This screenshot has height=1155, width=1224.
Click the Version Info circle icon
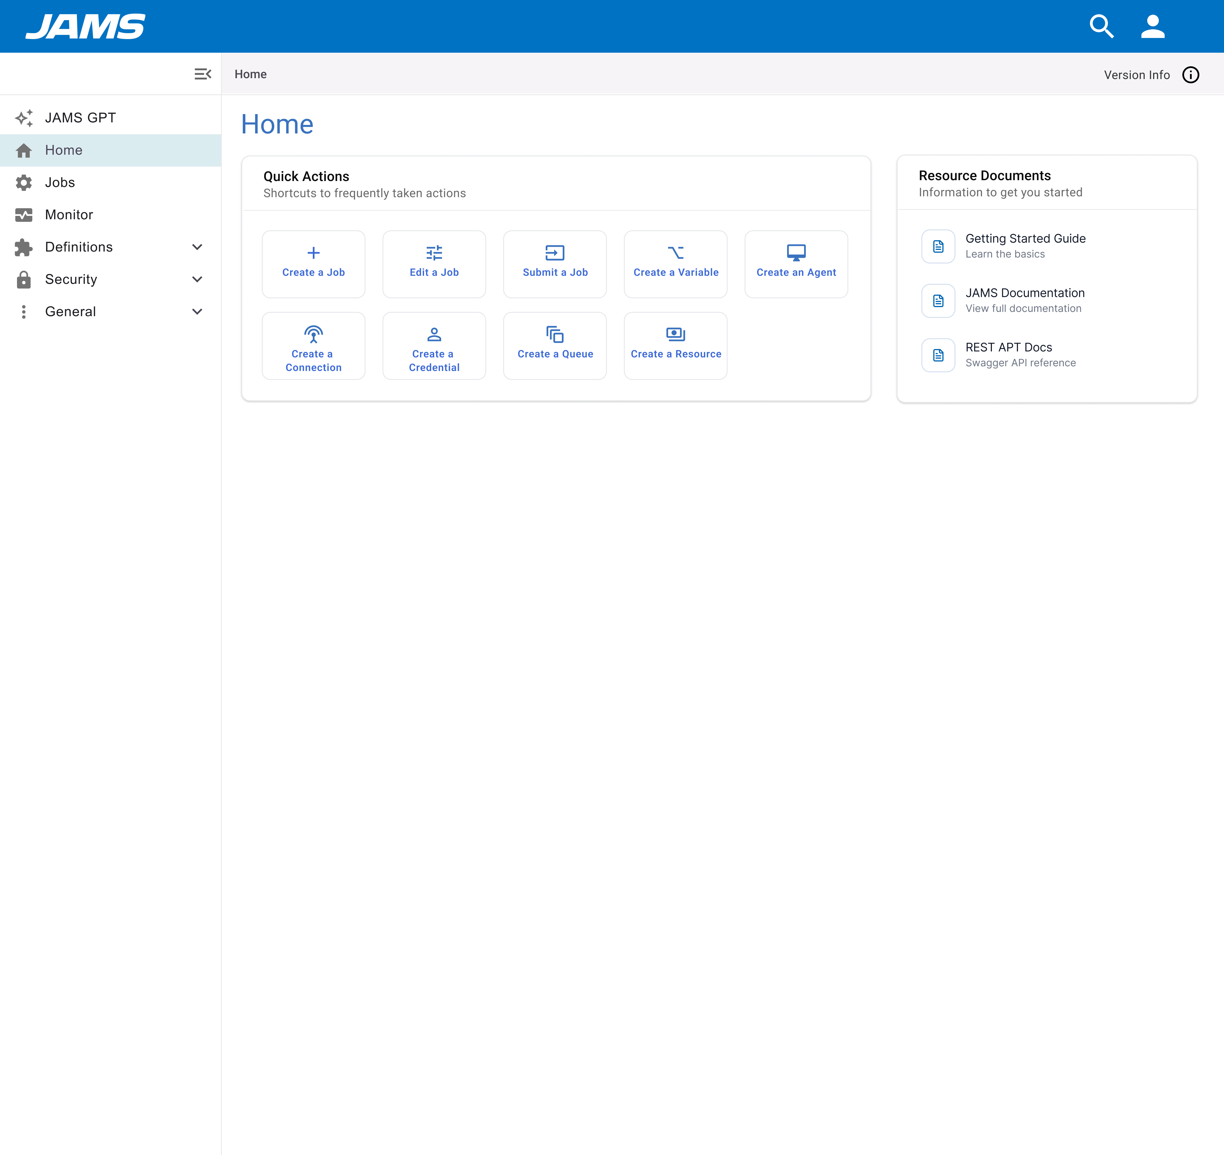coord(1190,75)
